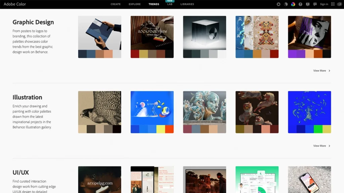The height and width of the screenshot is (193, 344).
Task: Click the Illustration heading
Action: coord(27,97)
